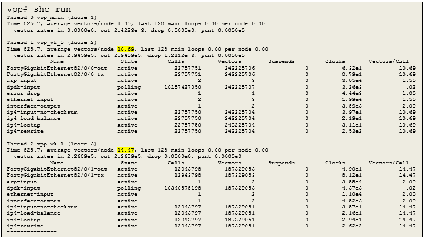Click the highlighted 10.69 average vectors value
424x238 pixels.
tap(126, 49)
